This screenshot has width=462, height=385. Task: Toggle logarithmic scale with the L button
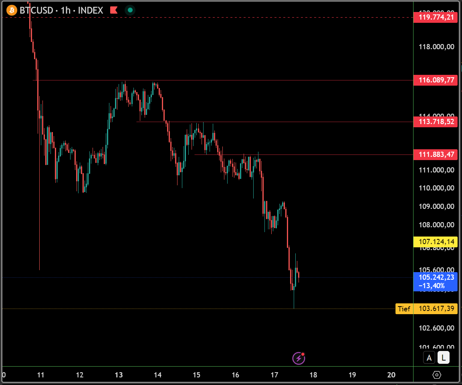443,358
